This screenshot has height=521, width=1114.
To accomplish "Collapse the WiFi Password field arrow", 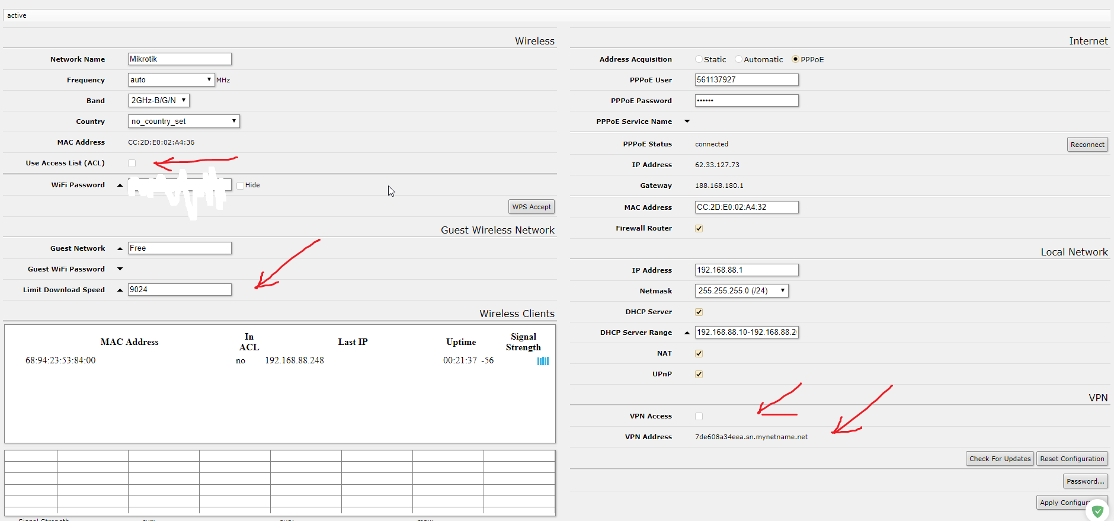I will [x=120, y=186].
